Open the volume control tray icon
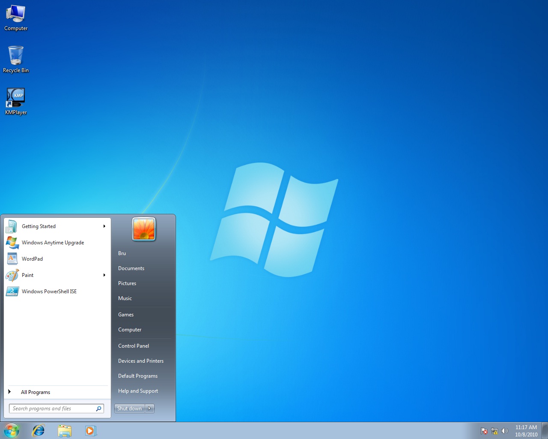This screenshot has width=548, height=439. pyautogui.click(x=505, y=431)
